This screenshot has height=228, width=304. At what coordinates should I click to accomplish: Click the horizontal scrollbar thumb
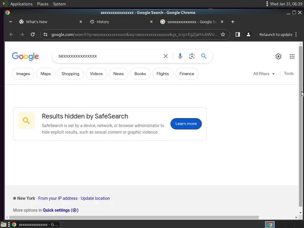click(x=134, y=218)
